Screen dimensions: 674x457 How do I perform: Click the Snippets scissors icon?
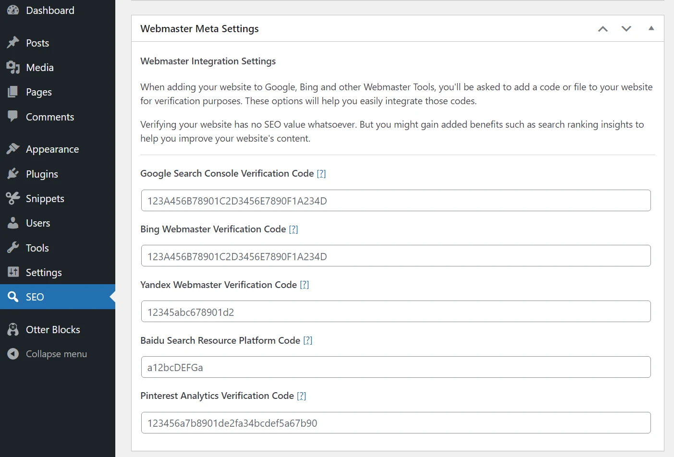tap(13, 198)
